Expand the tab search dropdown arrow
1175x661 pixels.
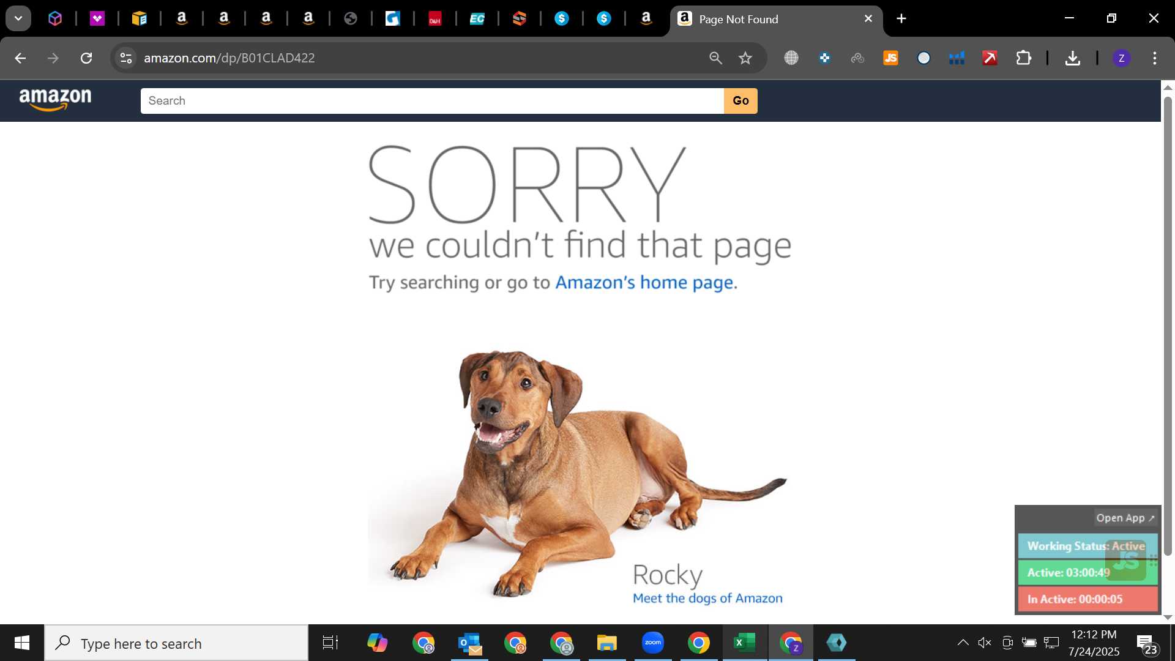pos(18,19)
